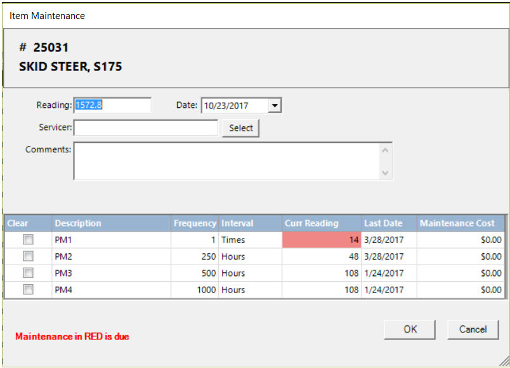
Task: Click the Frequency column header
Action: coord(195,223)
